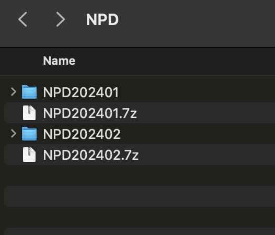Click the NPD202401.7z archive file icon
Screen dimensions: 275x235
tap(29, 113)
